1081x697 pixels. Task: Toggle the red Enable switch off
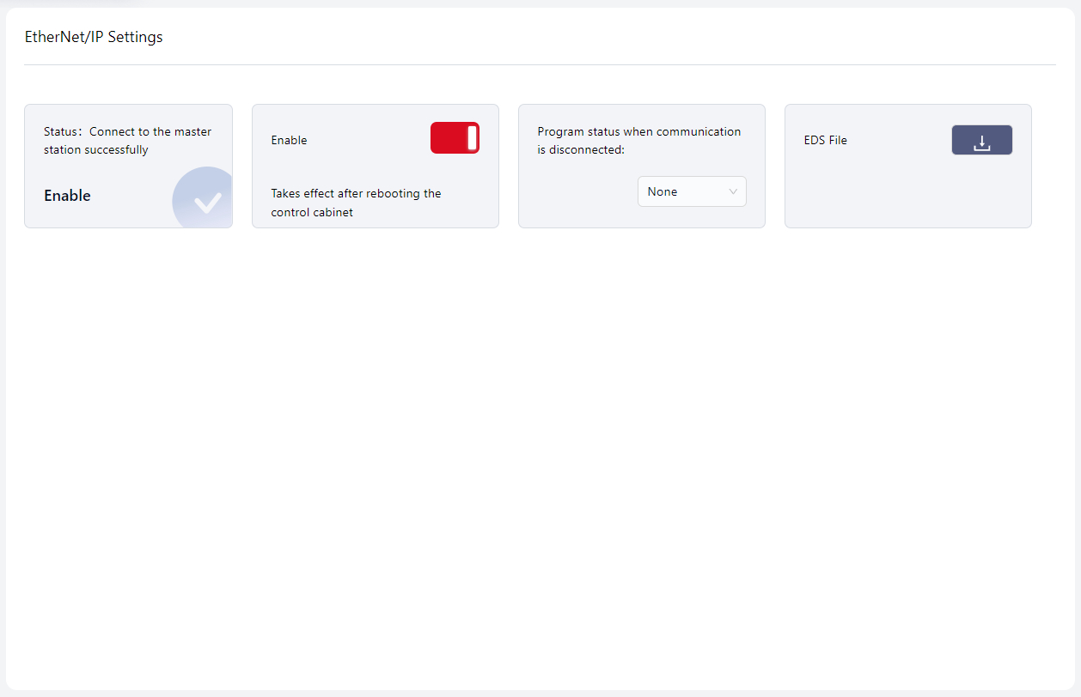pos(454,138)
